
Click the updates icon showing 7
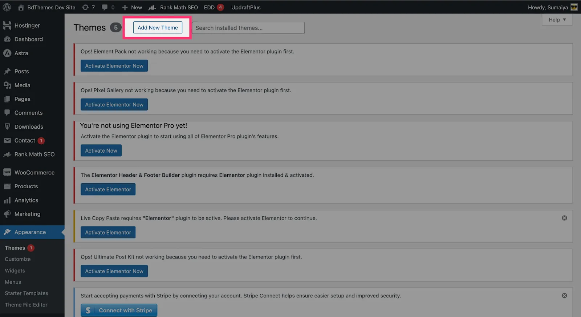(85, 7)
